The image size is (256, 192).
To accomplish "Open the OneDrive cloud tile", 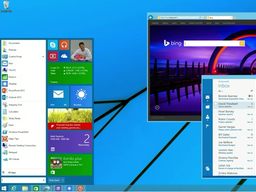I will (x=64, y=56).
